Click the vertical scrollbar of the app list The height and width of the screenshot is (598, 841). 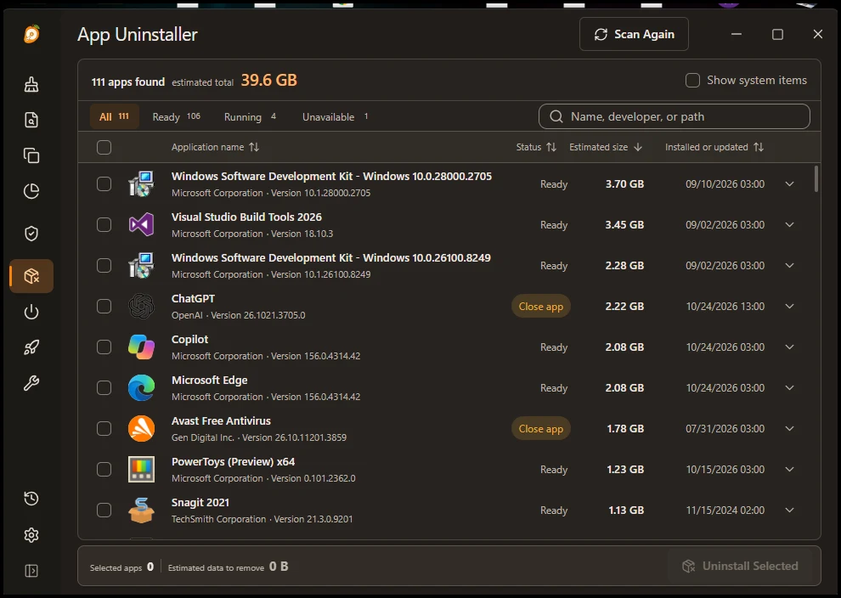click(816, 178)
